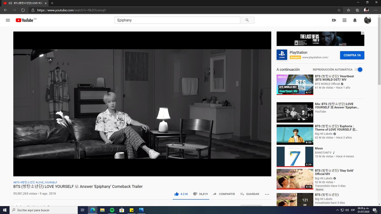Open Microsoft Store from taskbar
381x214 pixels.
click(122, 210)
